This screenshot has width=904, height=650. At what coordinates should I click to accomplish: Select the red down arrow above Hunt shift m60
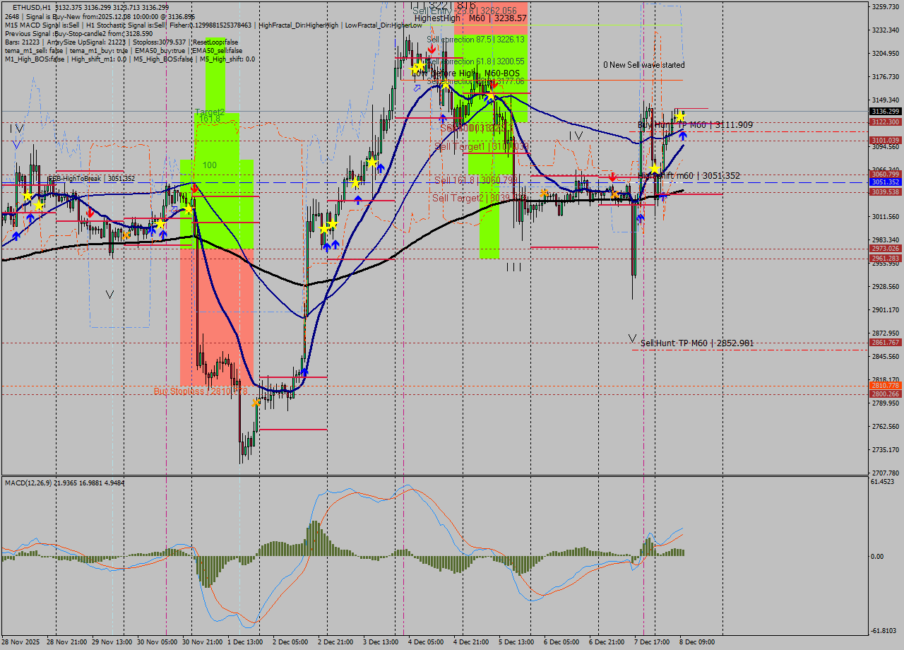pyautogui.click(x=612, y=177)
